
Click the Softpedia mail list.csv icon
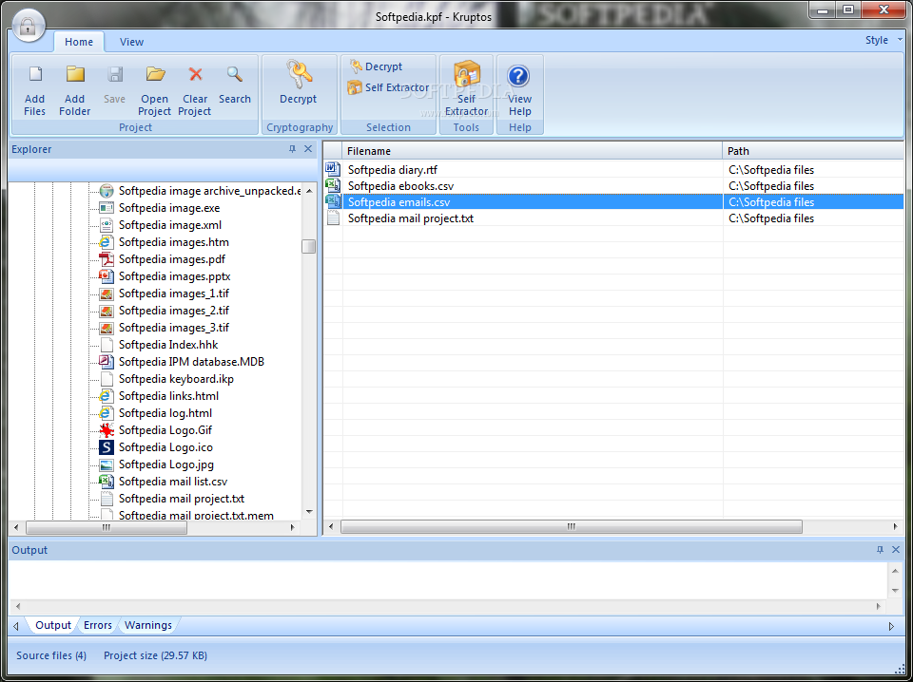pyautogui.click(x=106, y=482)
